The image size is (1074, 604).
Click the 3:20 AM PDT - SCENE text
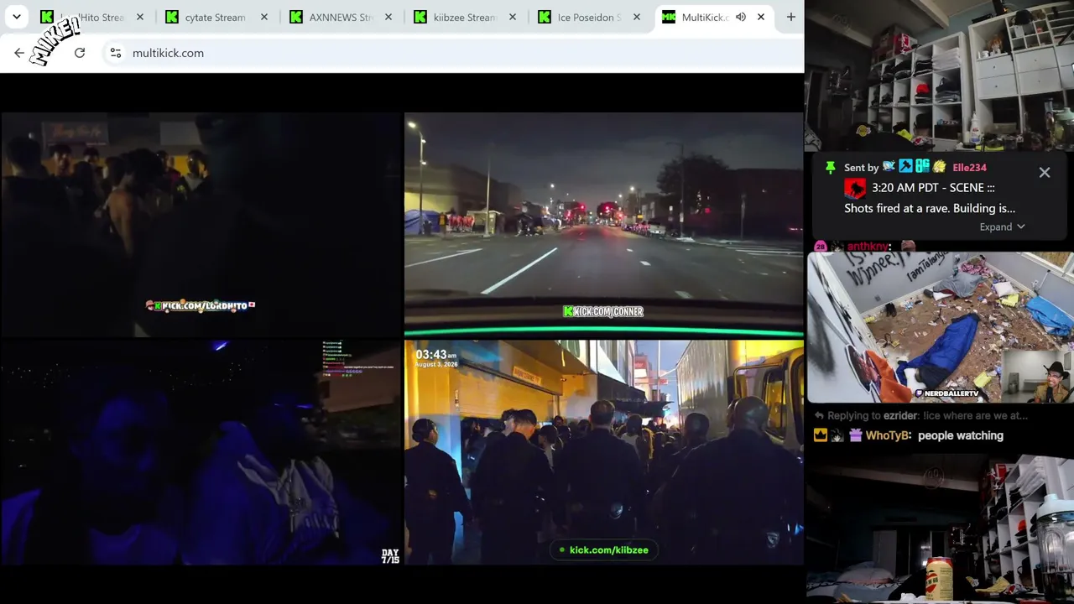point(933,188)
